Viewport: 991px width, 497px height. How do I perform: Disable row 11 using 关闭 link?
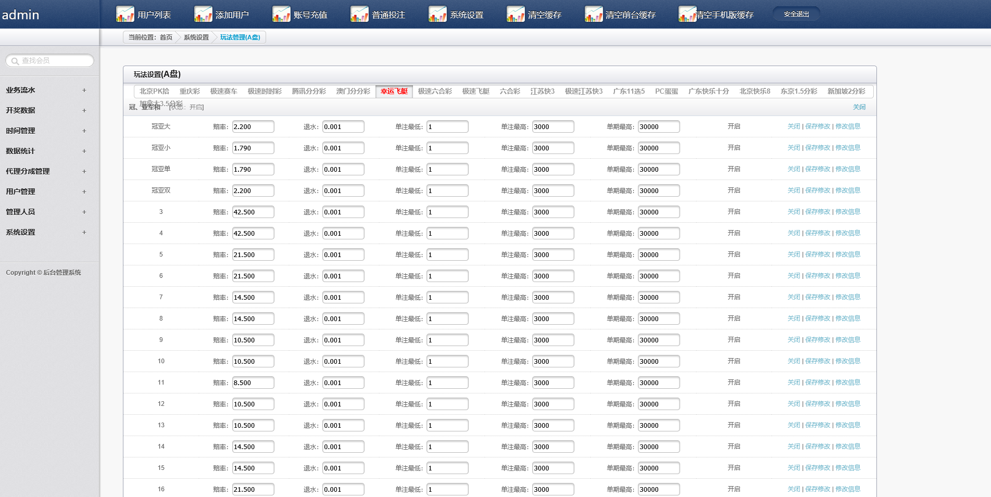[793, 383]
